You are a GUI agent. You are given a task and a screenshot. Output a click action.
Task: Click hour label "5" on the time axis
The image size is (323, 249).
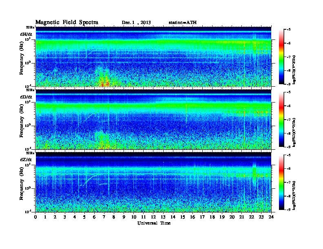pyautogui.click(x=84, y=217)
